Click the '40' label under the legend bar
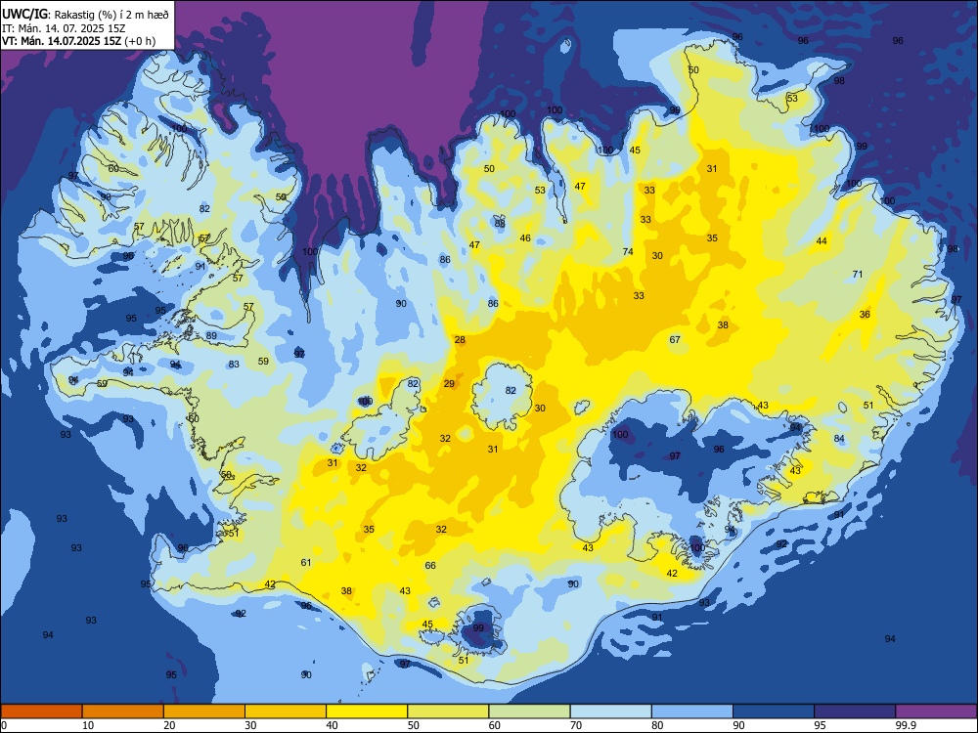 point(333,725)
